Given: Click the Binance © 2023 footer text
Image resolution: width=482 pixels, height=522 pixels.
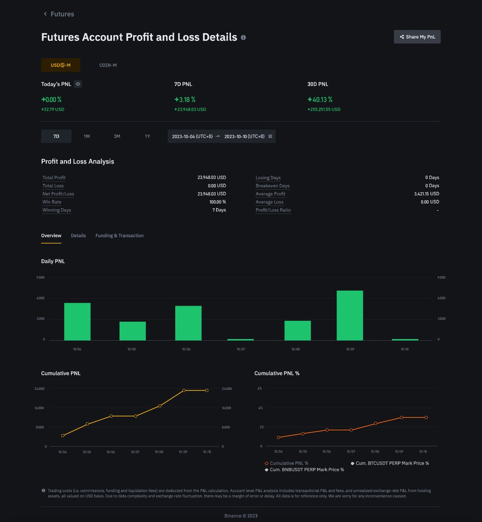Looking at the screenshot, I should [x=241, y=516].
